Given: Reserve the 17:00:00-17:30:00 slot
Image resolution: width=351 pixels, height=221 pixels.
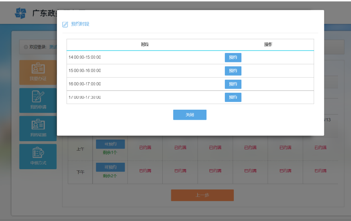Looking at the screenshot, I should 233,97.
